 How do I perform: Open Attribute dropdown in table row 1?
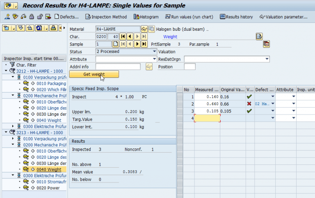pyautogui.click(x=294, y=97)
